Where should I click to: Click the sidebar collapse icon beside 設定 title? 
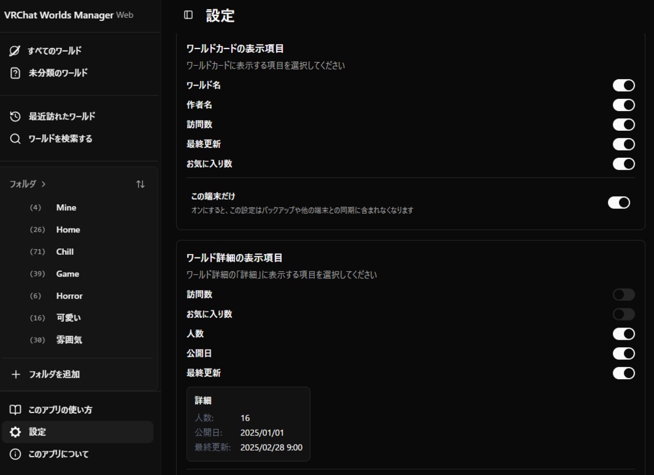[x=188, y=15]
